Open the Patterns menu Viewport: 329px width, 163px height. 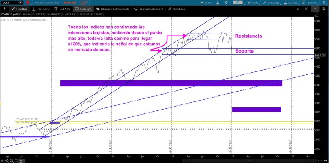(x=309, y=3)
